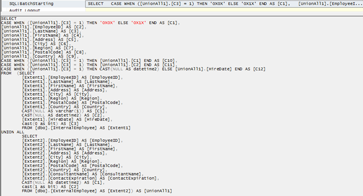This screenshot has width=363, height=196.
Task: Click the UNION ALL keyword line
Action: pos(13,132)
